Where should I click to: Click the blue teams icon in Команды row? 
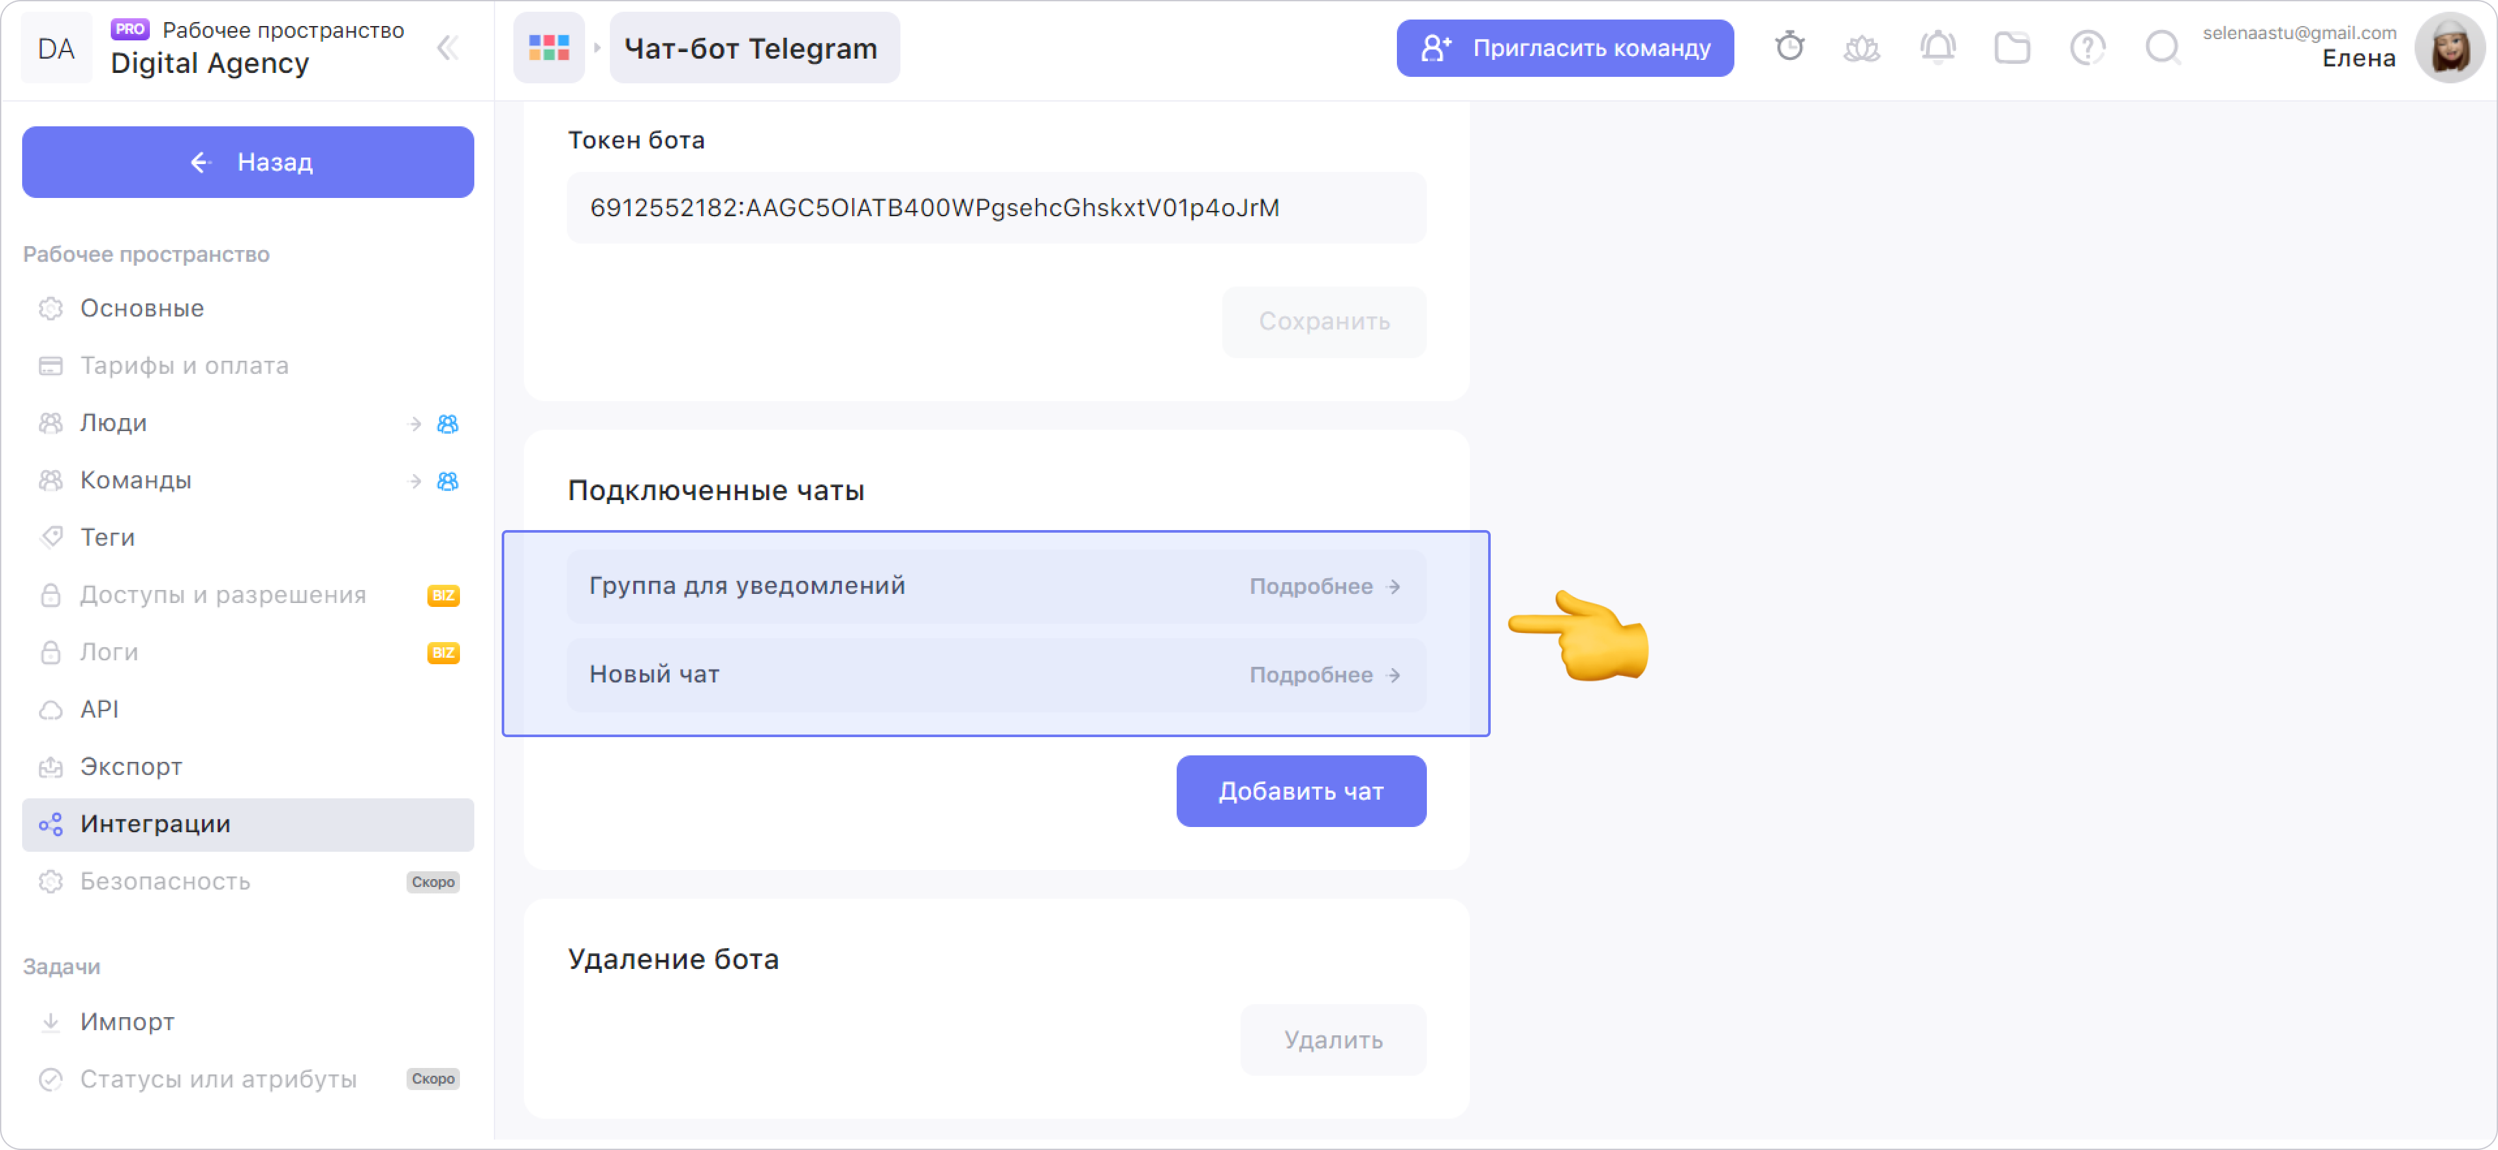447,481
